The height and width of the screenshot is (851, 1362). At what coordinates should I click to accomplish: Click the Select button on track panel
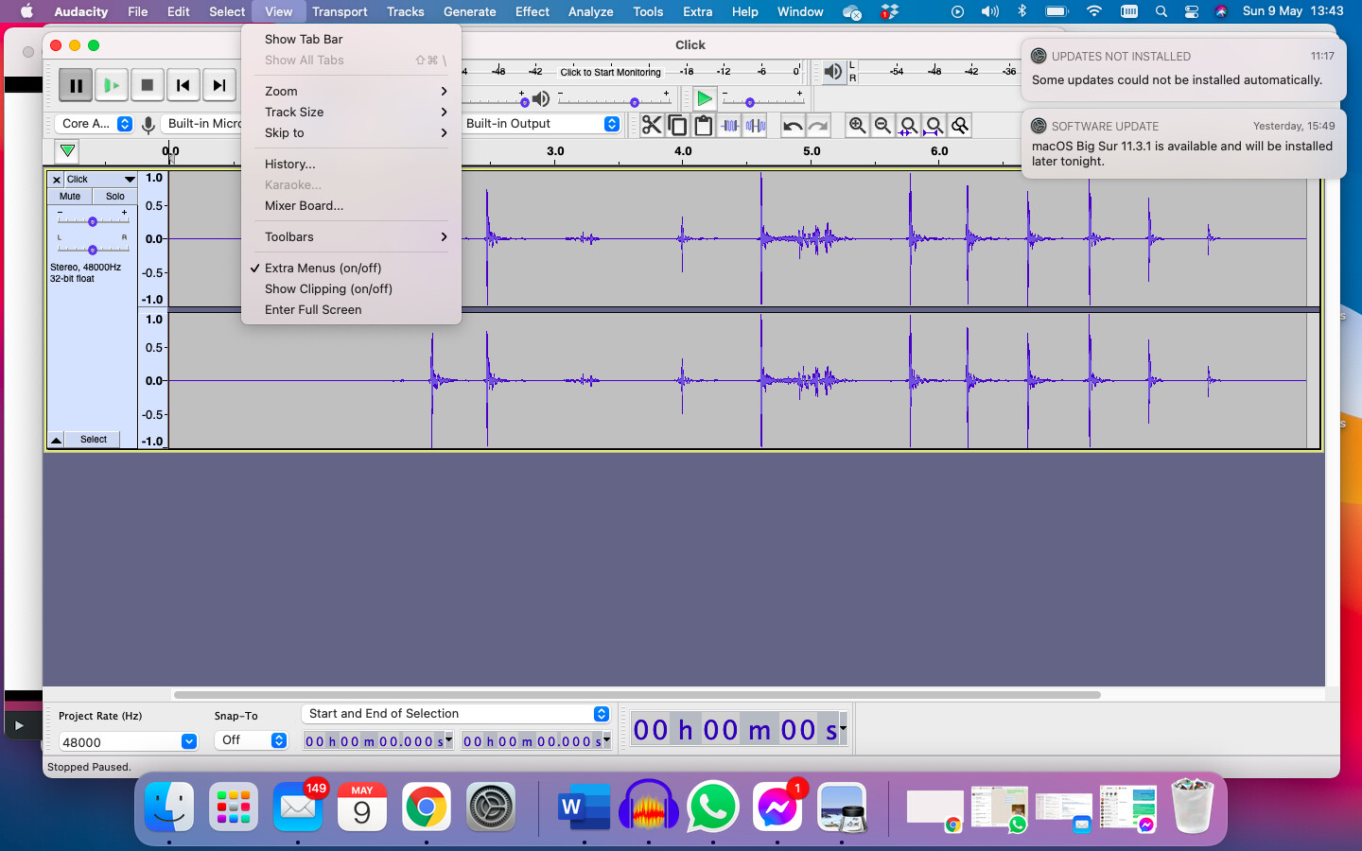tap(94, 440)
